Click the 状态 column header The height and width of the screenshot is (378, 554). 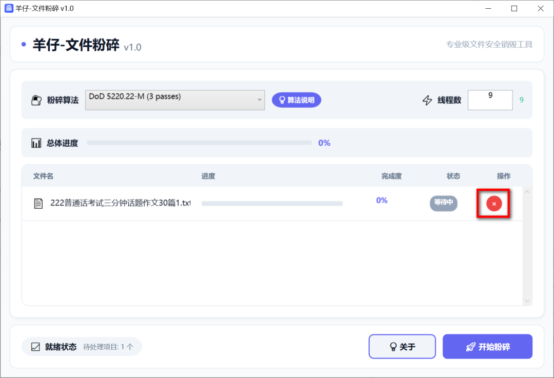pos(453,176)
